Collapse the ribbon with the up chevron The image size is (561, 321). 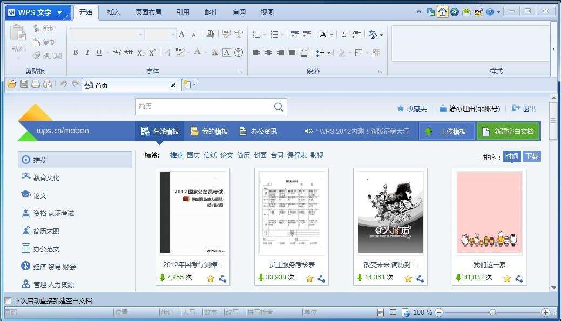tap(419, 12)
